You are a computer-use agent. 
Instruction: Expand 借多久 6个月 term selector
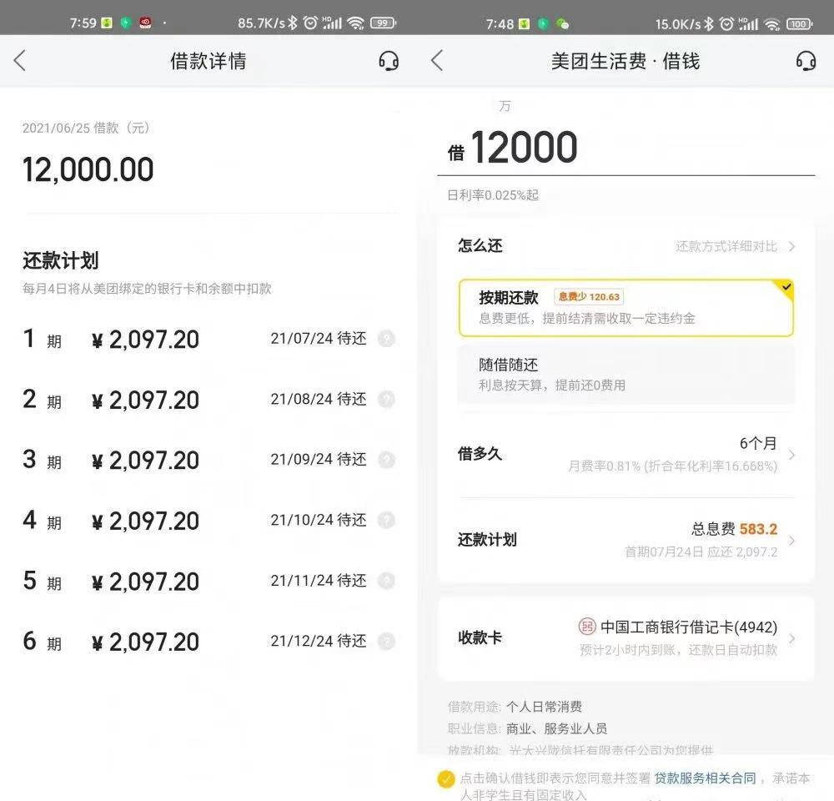pyautogui.click(x=626, y=455)
